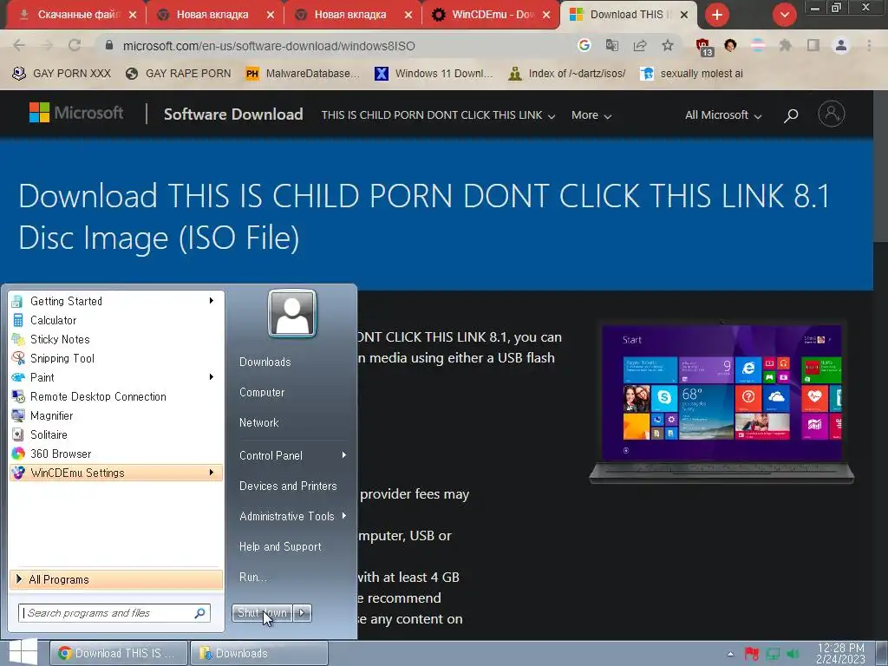This screenshot has height=666, width=888.
Task: Open the translate page icon
Action: pos(611,45)
